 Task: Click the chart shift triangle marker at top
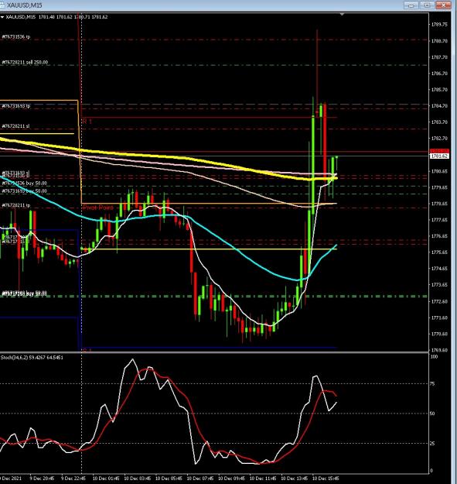coord(342,14)
